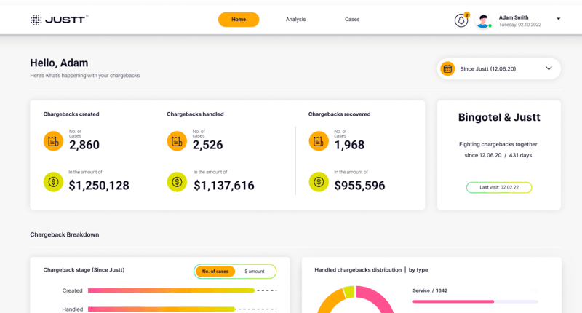Screen dimensions: 582x313
Task: Click the Chargebacks recovered cases icon
Action: point(319,141)
